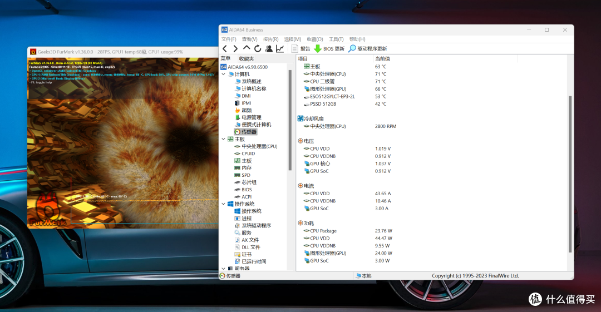
Task: Click the FurMark logo in render window
Action: pyautogui.click(x=48, y=210)
